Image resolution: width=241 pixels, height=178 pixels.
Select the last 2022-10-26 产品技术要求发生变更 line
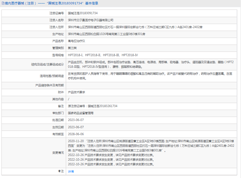(111, 164)
